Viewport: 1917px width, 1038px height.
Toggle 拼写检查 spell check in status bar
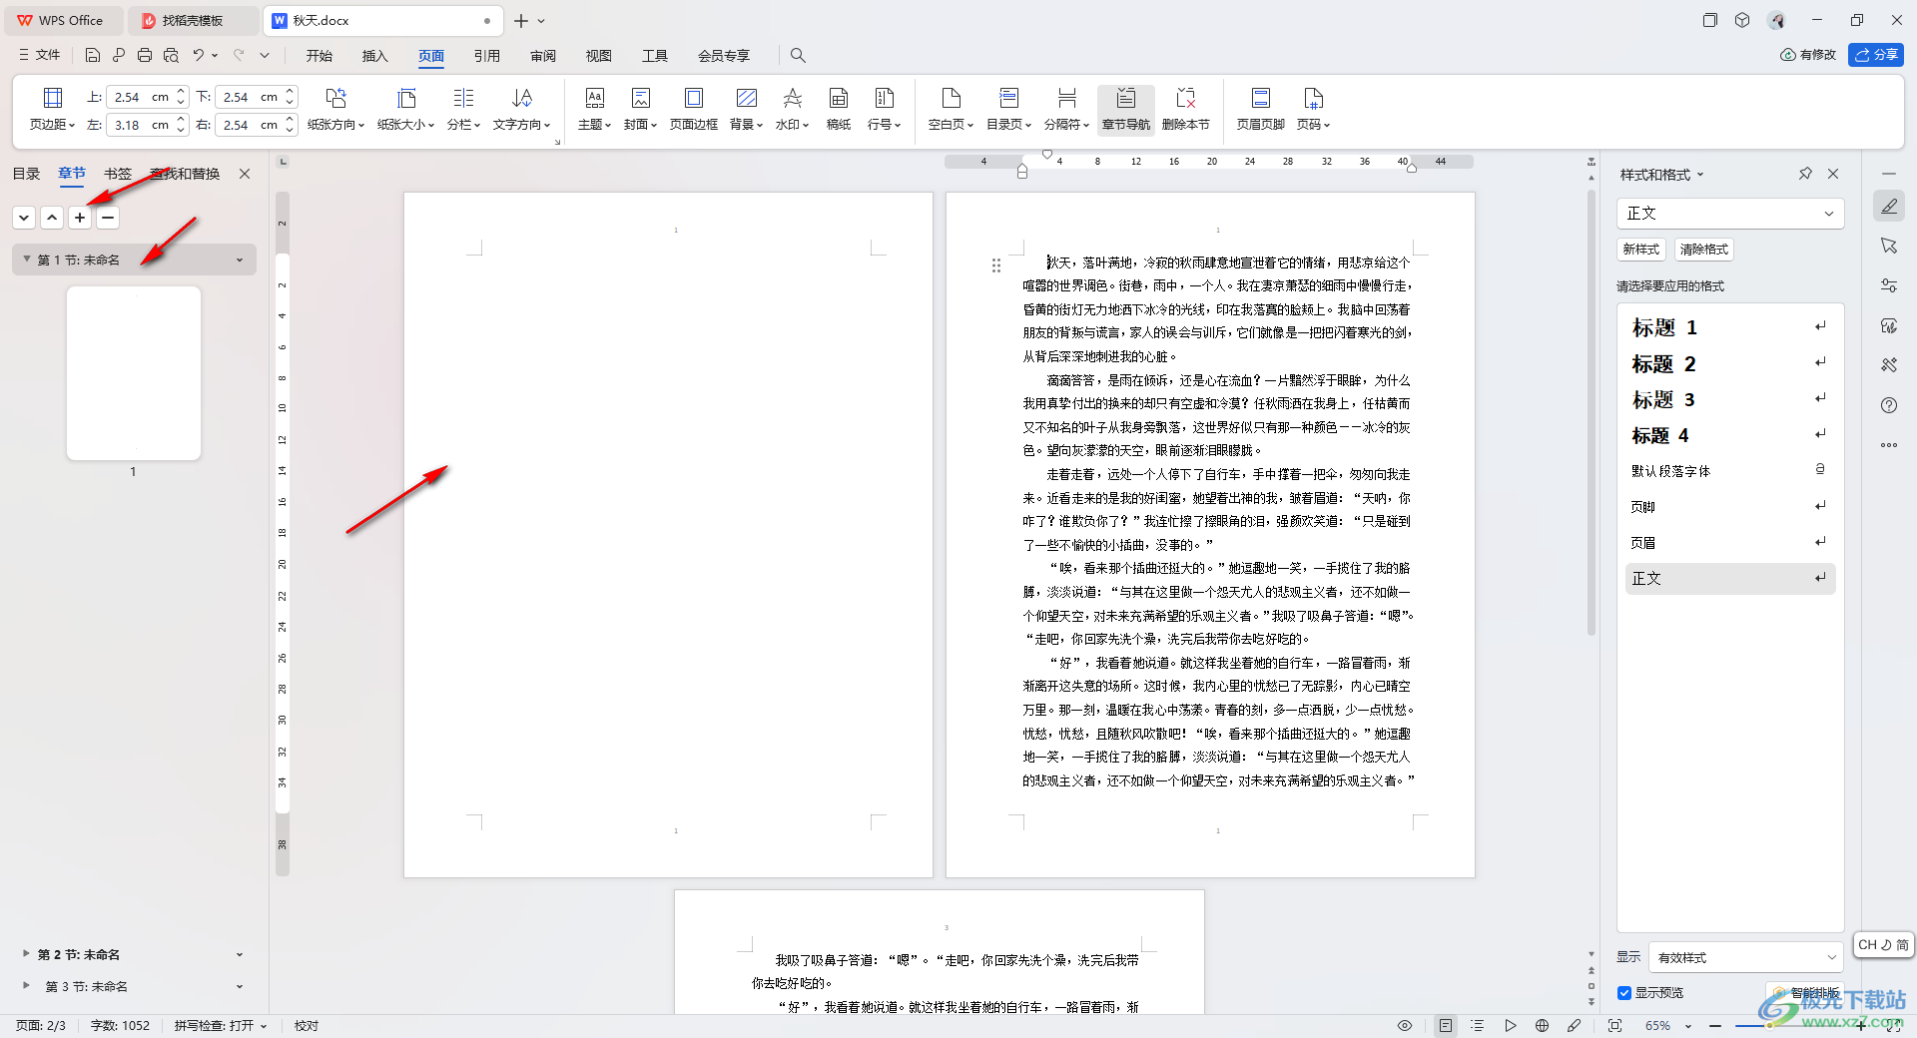point(221,1025)
